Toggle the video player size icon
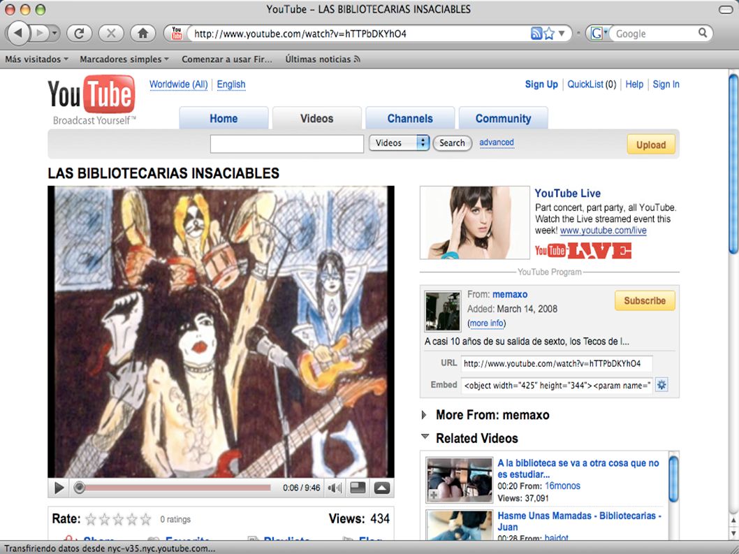 point(358,488)
